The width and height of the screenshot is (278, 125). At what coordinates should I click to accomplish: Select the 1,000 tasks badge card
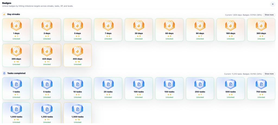tap(16, 113)
